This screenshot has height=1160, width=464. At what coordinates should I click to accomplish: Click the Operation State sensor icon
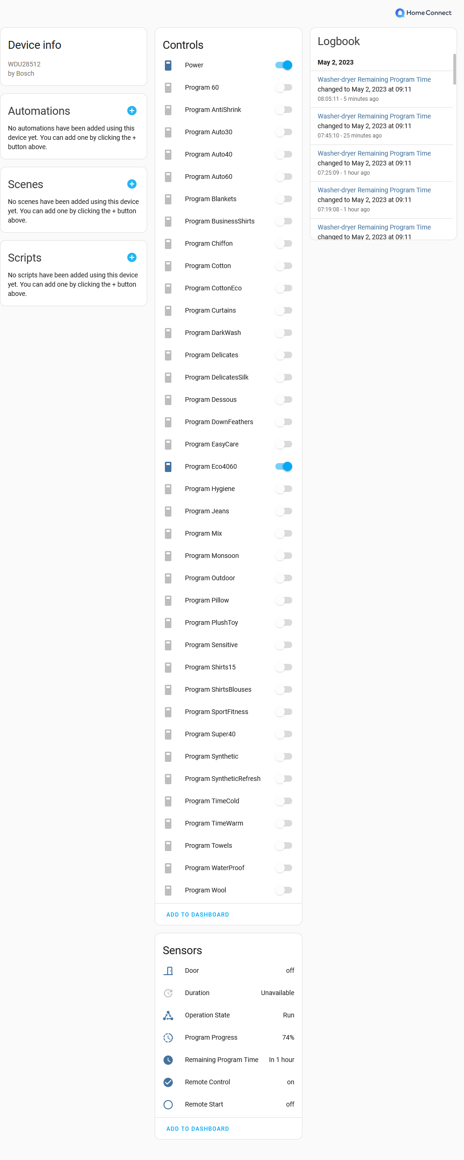[x=168, y=1015]
